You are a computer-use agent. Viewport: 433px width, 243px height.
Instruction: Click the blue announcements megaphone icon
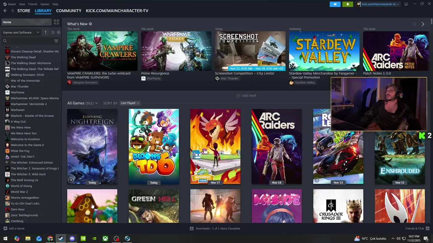tap(335, 4)
